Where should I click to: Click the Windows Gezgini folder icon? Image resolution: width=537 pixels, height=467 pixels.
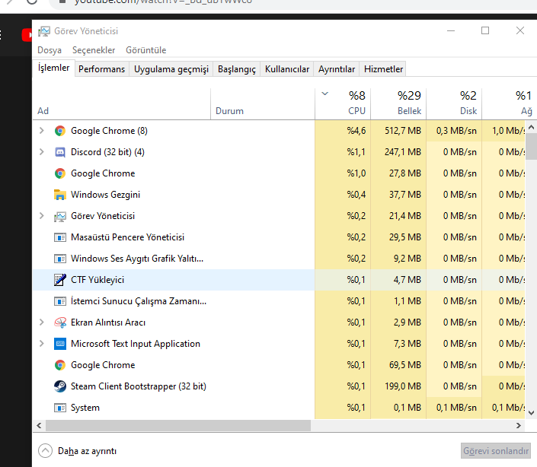coord(60,195)
